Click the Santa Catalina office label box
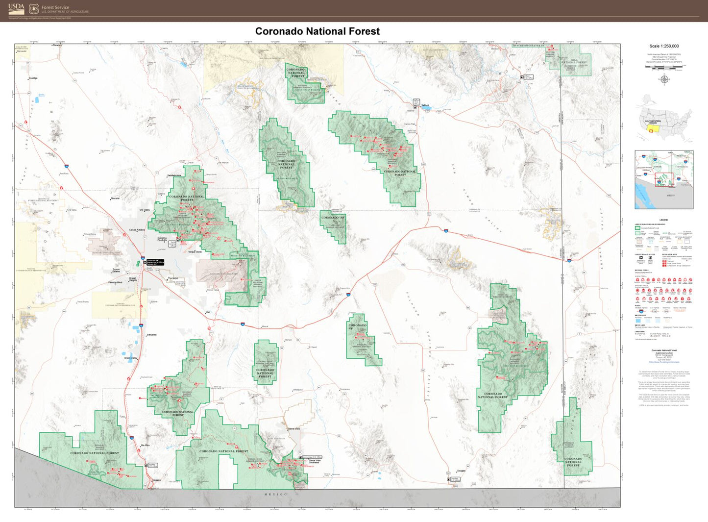The image size is (708, 522). (172, 243)
